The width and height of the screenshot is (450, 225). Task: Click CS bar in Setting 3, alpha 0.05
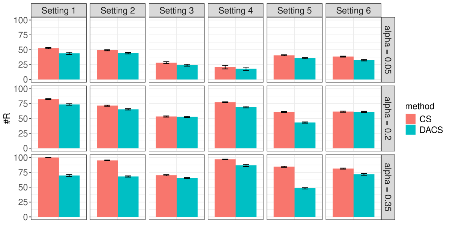166,71
